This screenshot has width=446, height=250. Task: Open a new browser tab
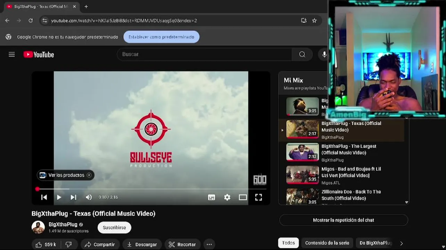[86, 7]
